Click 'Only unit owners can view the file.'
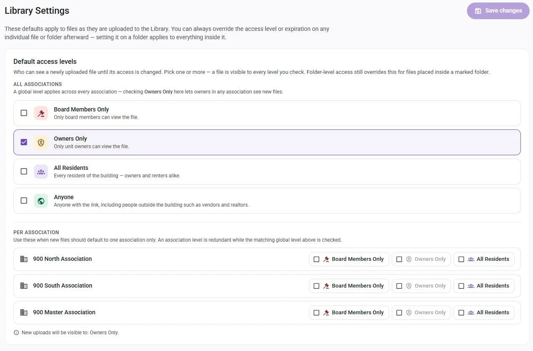533x351 pixels. 92,146
